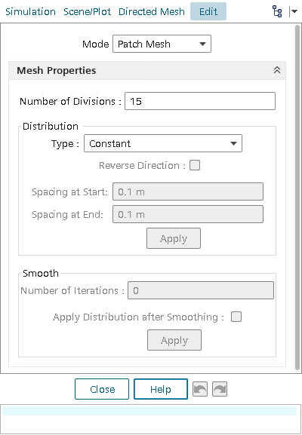Select the Edit tab
This screenshot has width=302, height=435.
tap(208, 11)
